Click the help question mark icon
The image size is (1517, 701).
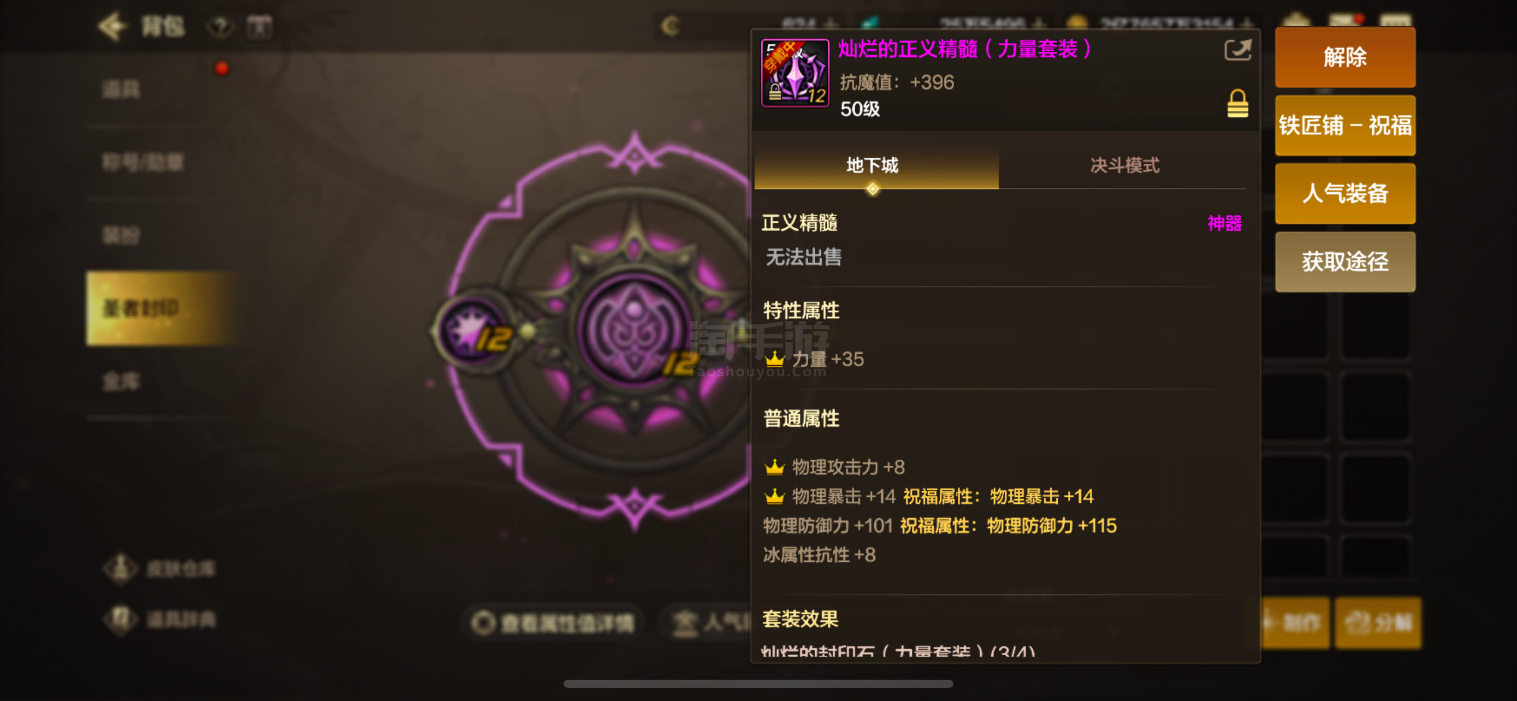[x=221, y=27]
